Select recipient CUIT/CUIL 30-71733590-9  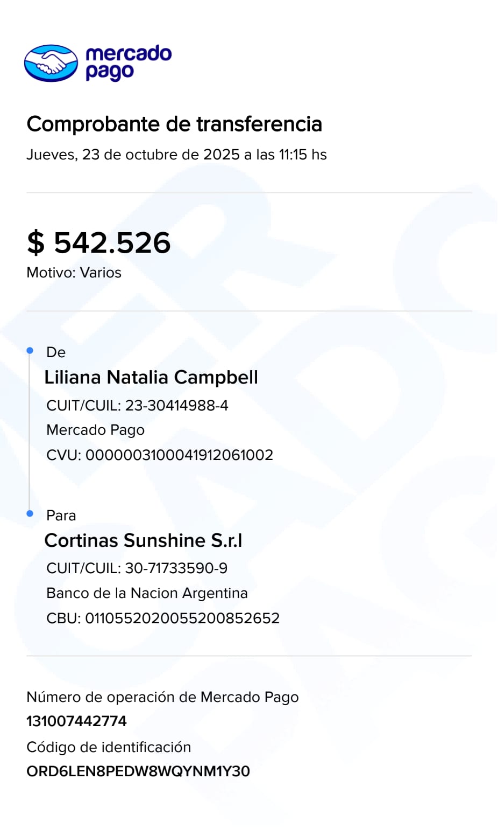coord(176,568)
